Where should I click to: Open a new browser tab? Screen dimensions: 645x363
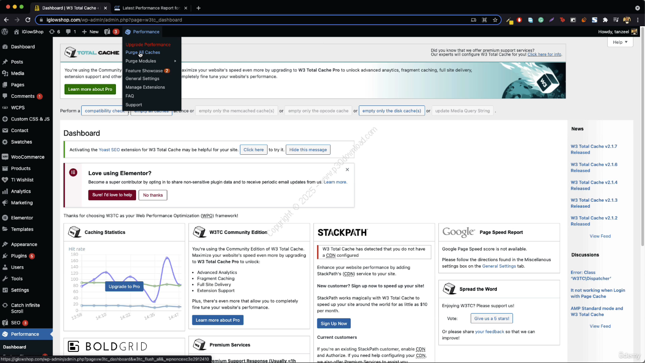pyautogui.click(x=199, y=8)
